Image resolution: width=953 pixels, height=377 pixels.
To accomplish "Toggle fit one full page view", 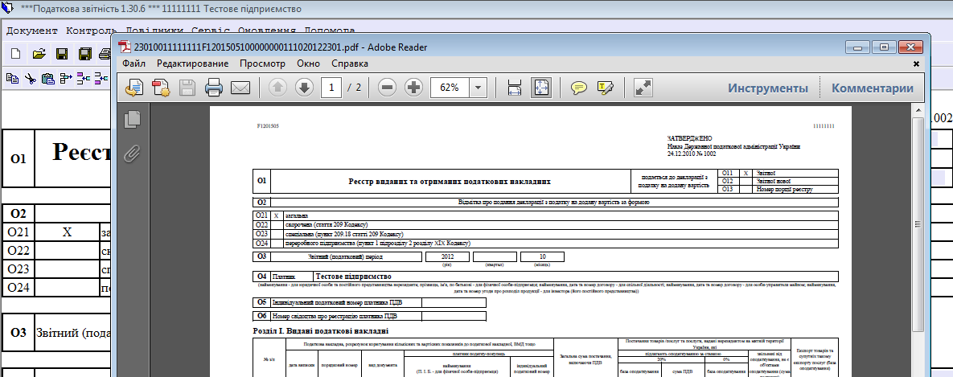I will 541,88.
